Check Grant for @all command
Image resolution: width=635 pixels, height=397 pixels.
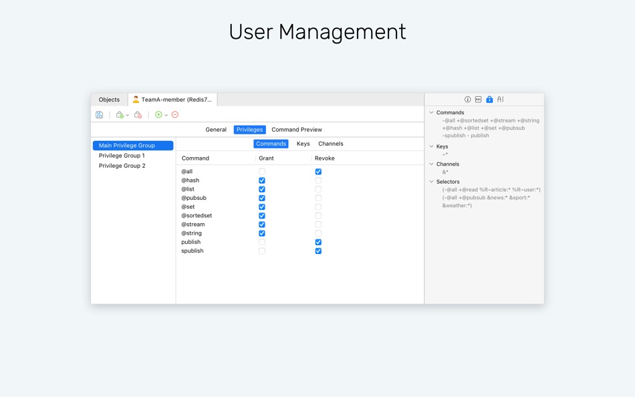point(262,171)
